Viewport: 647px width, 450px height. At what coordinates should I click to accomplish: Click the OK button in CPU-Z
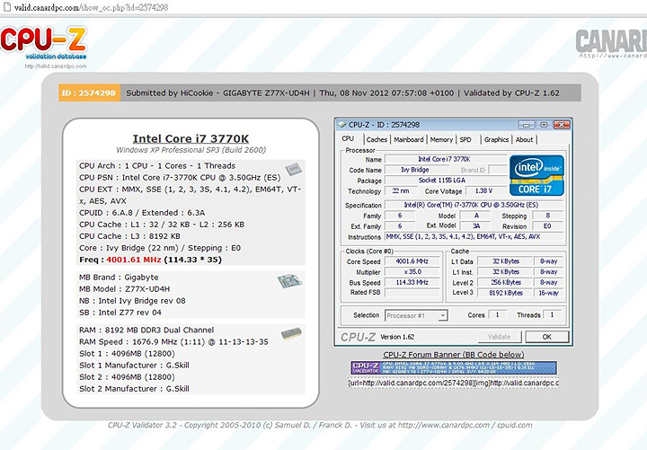click(546, 337)
